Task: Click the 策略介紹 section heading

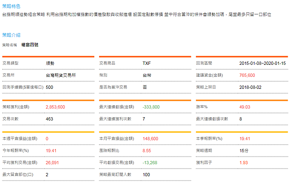Action: tap(11, 35)
